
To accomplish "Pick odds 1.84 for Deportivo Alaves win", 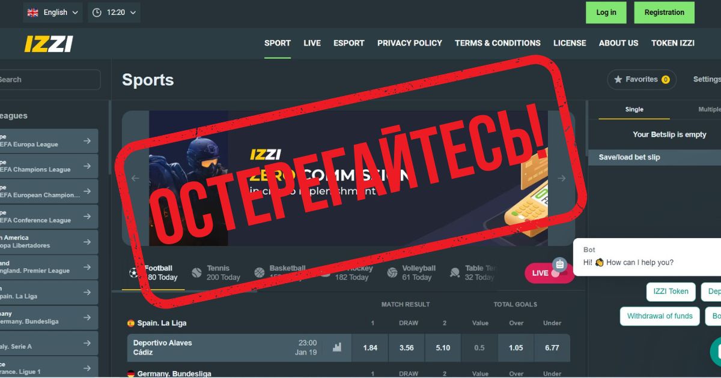I will click(370, 348).
